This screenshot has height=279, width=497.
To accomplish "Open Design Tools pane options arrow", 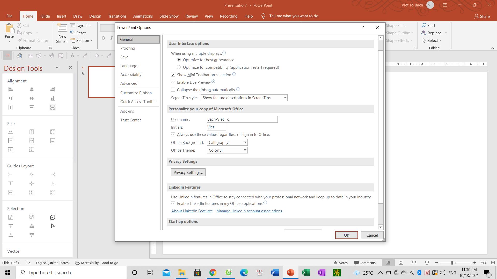I will click(x=57, y=68).
